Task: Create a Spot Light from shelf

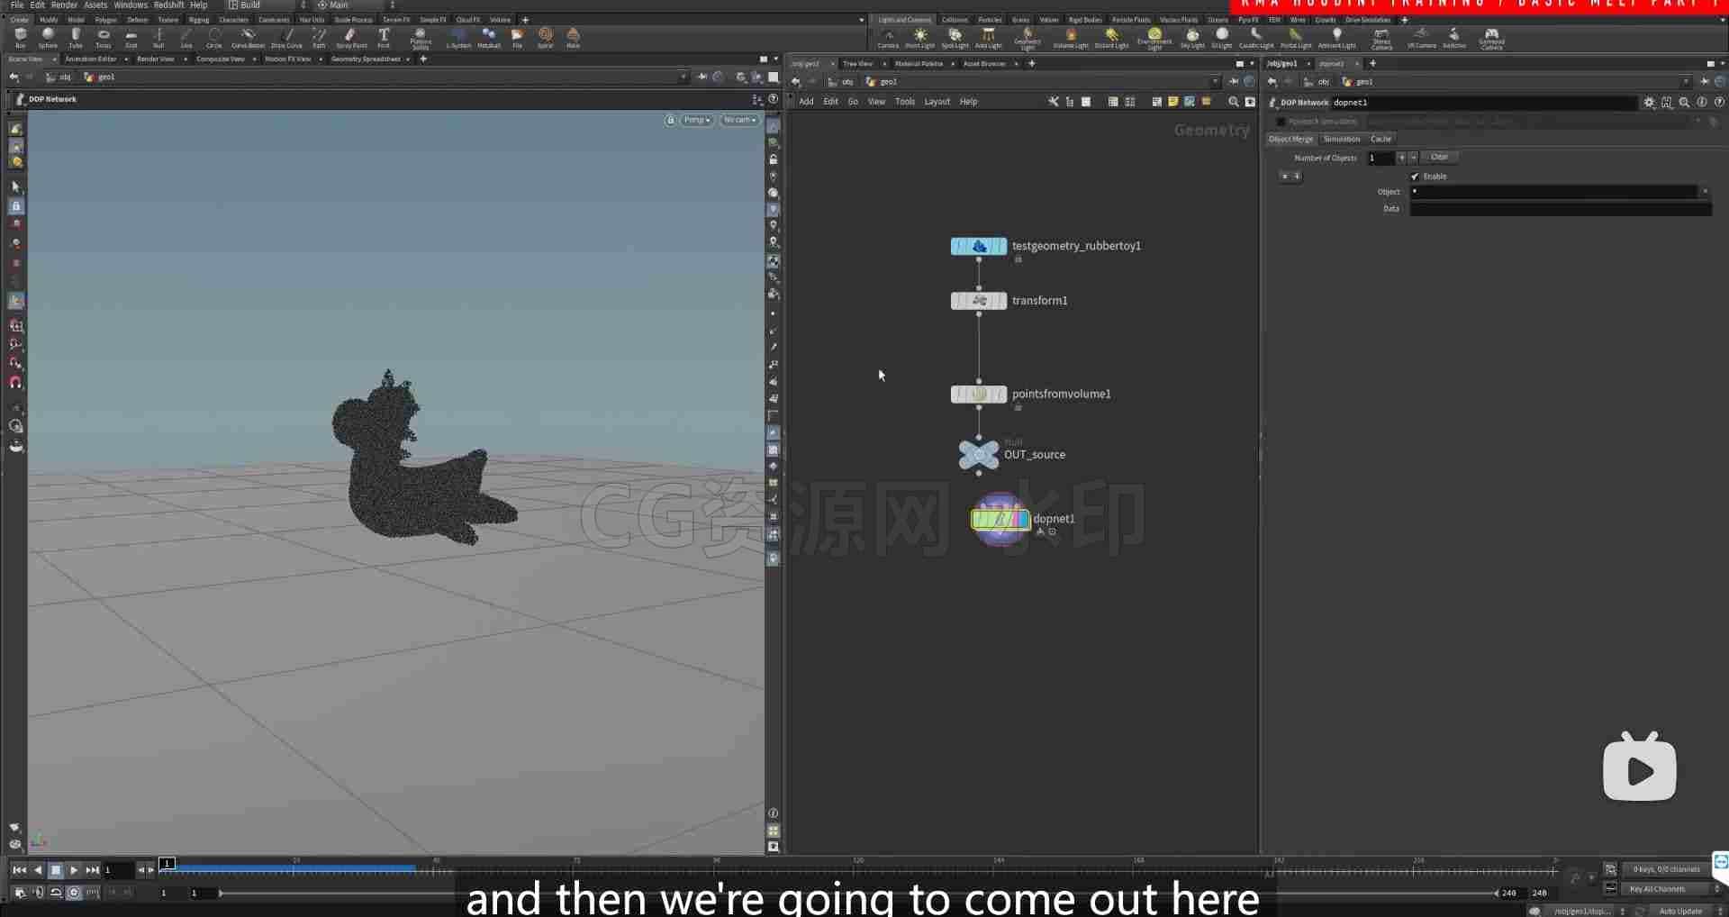Action: pyautogui.click(x=955, y=38)
